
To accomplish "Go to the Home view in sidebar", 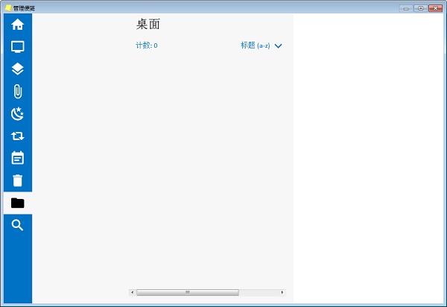I will point(18,24).
